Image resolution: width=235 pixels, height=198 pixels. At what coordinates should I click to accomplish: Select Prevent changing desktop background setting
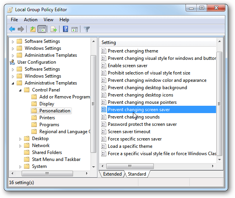pos(147,88)
